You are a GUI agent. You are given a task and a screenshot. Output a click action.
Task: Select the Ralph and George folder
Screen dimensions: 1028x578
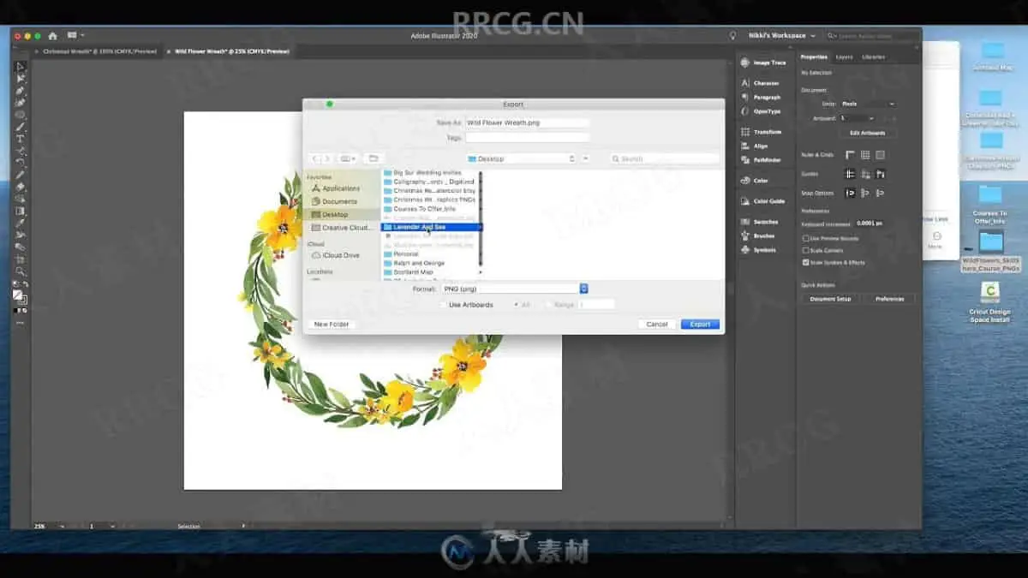[431, 263]
